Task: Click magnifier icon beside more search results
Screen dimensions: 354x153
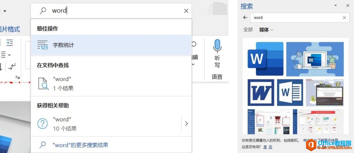Action: point(43,145)
